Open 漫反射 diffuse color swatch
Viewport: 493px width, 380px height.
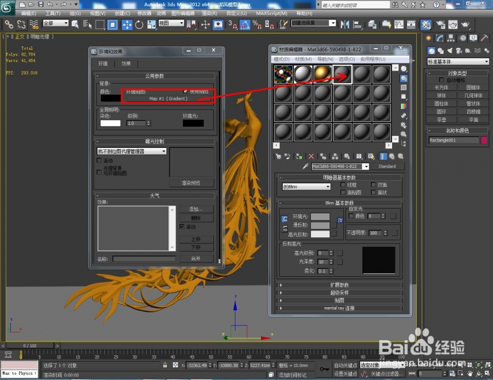320,225
